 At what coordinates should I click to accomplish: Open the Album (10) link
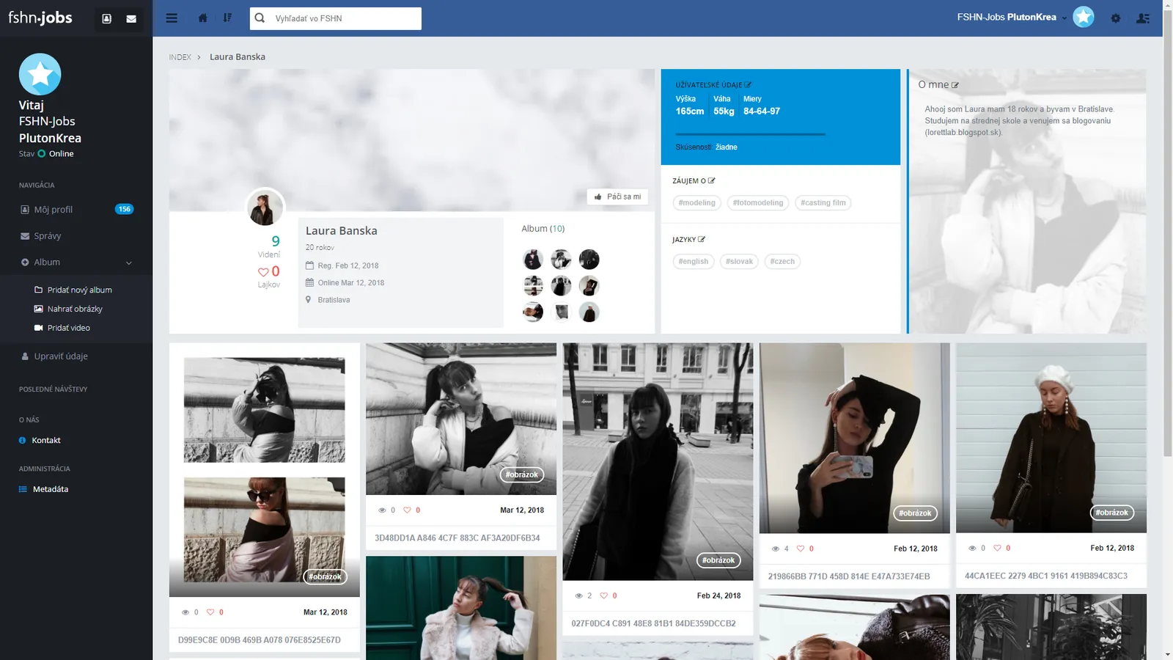point(543,229)
